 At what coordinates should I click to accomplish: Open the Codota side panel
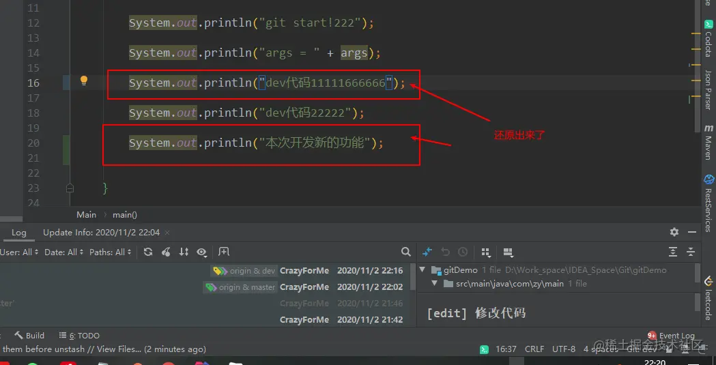(x=708, y=39)
